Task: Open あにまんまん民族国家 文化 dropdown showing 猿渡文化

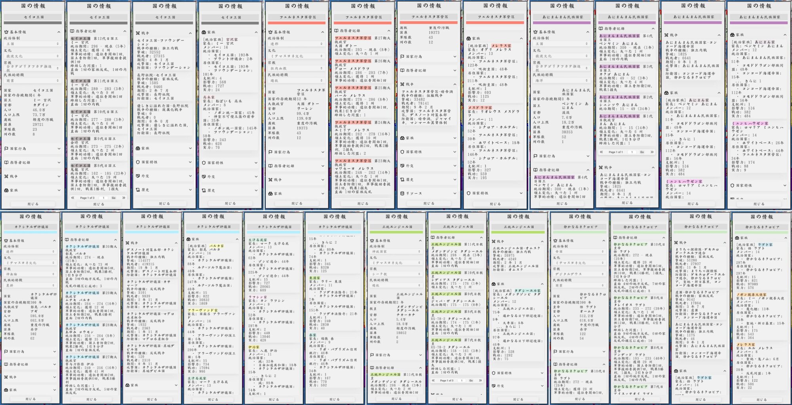Action: [561, 56]
